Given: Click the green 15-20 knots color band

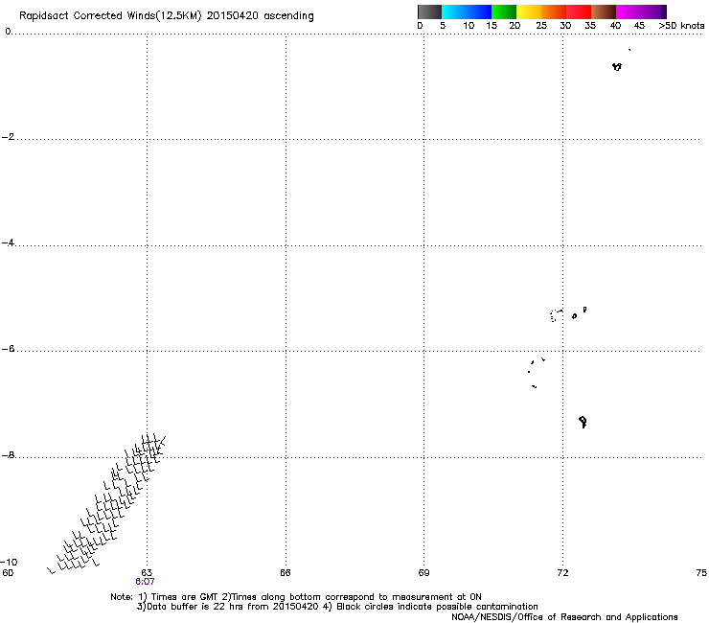Looking at the screenshot, I should [x=504, y=12].
